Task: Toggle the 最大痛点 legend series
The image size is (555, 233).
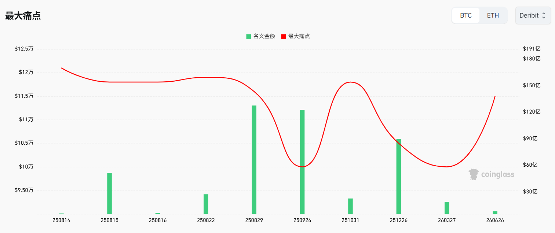Action: [x=299, y=36]
